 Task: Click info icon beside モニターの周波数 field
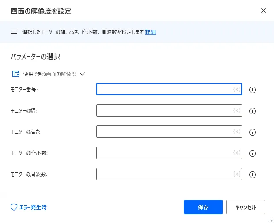coord(253,174)
